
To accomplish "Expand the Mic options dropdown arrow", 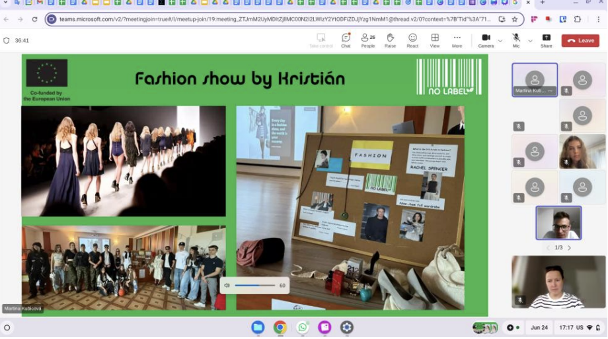I will click(x=530, y=41).
